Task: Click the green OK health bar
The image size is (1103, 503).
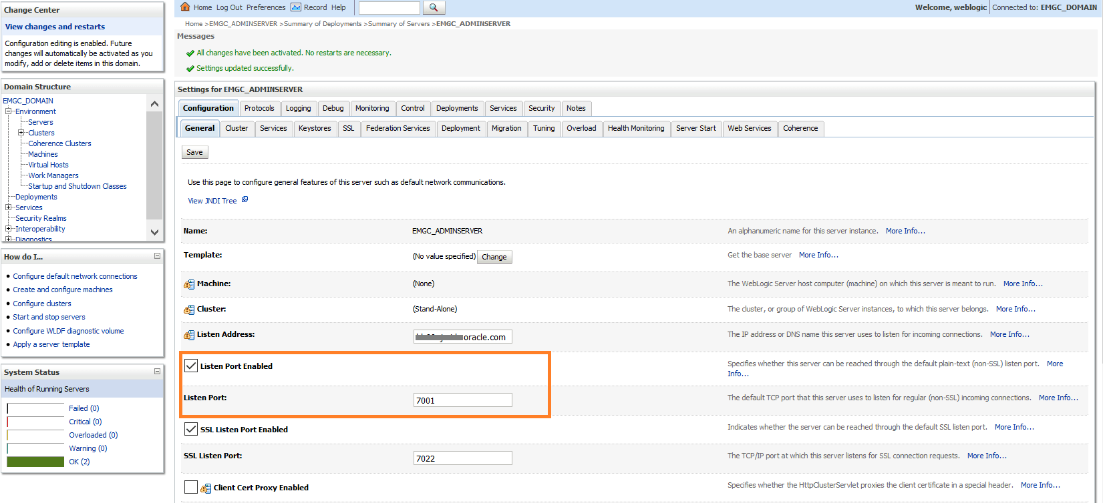Action: [35, 462]
